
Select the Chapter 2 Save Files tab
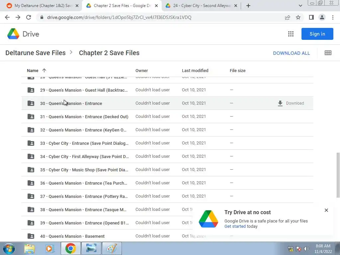(x=122, y=6)
